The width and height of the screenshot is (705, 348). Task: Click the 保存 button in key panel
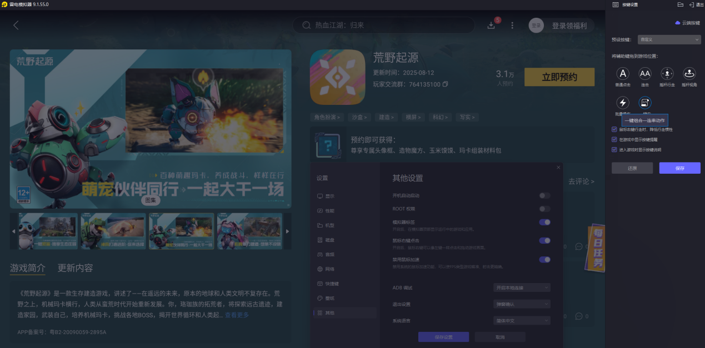tap(680, 168)
